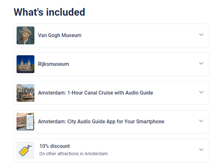215x168 pixels.
Task: Expand City Audio Guide App chevron
Action: [201, 121]
